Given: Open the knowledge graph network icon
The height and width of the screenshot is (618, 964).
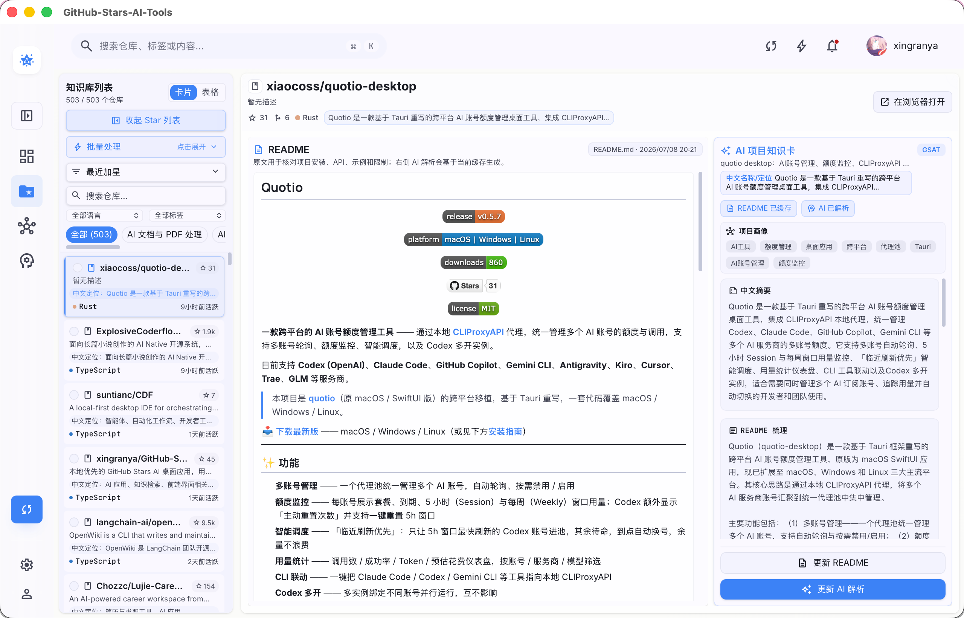Looking at the screenshot, I should click(x=26, y=226).
